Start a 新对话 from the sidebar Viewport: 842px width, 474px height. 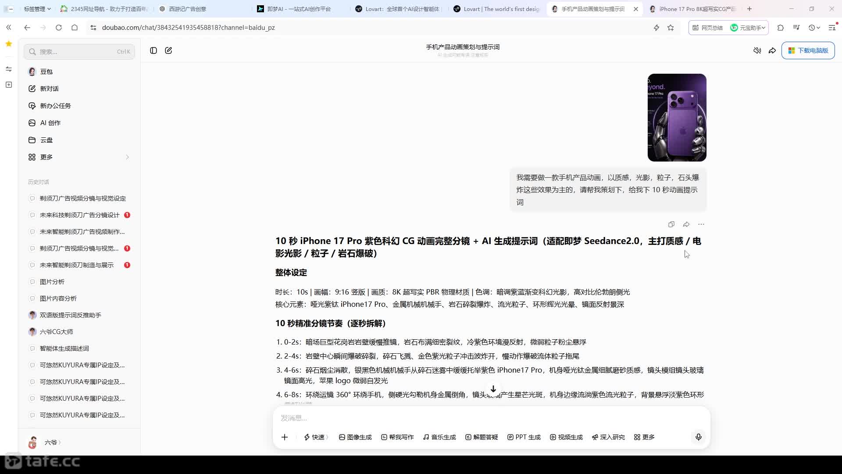pyautogui.click(x=79, y=89)
